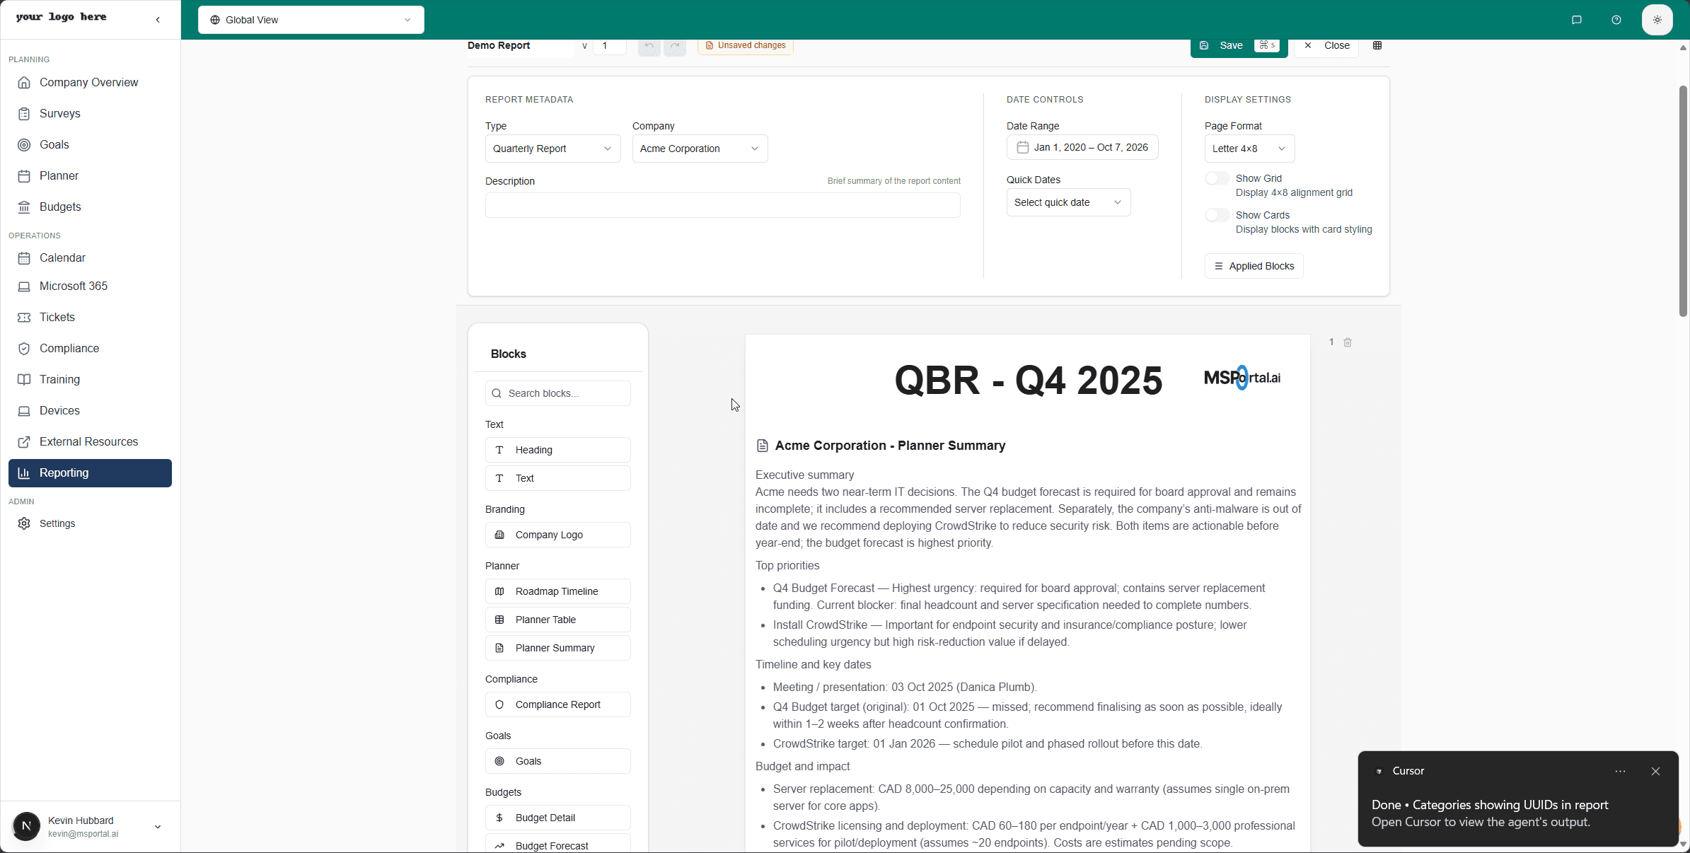The image size is (1690, 853).
Task: Open the Select quick date dropdown
Action: click(x=1067, y=202)
